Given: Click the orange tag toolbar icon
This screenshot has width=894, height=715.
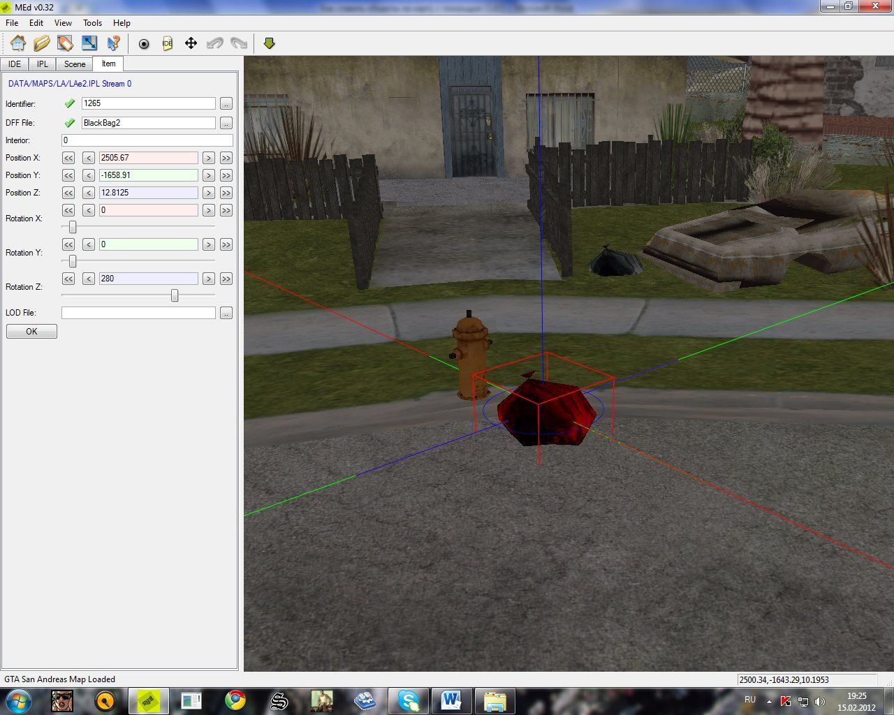Looking at the screenshot, I should tap(66, 43).
